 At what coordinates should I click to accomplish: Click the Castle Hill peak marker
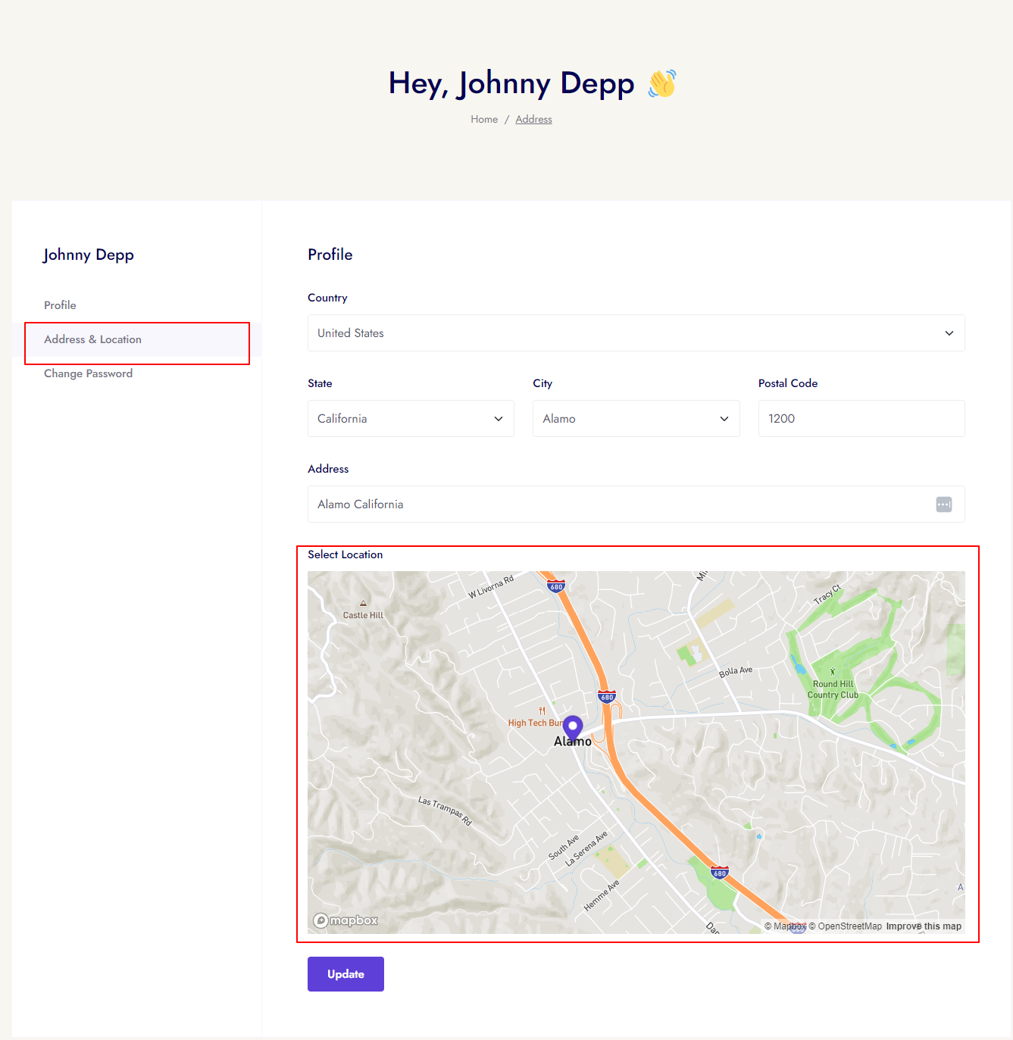(x=364, y=604)
